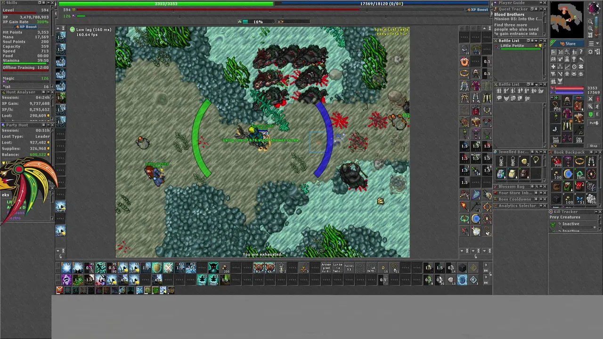Go up one level in Jewelled Backpack
This screenshot has height=339, width=603.
tap(537, 152)
